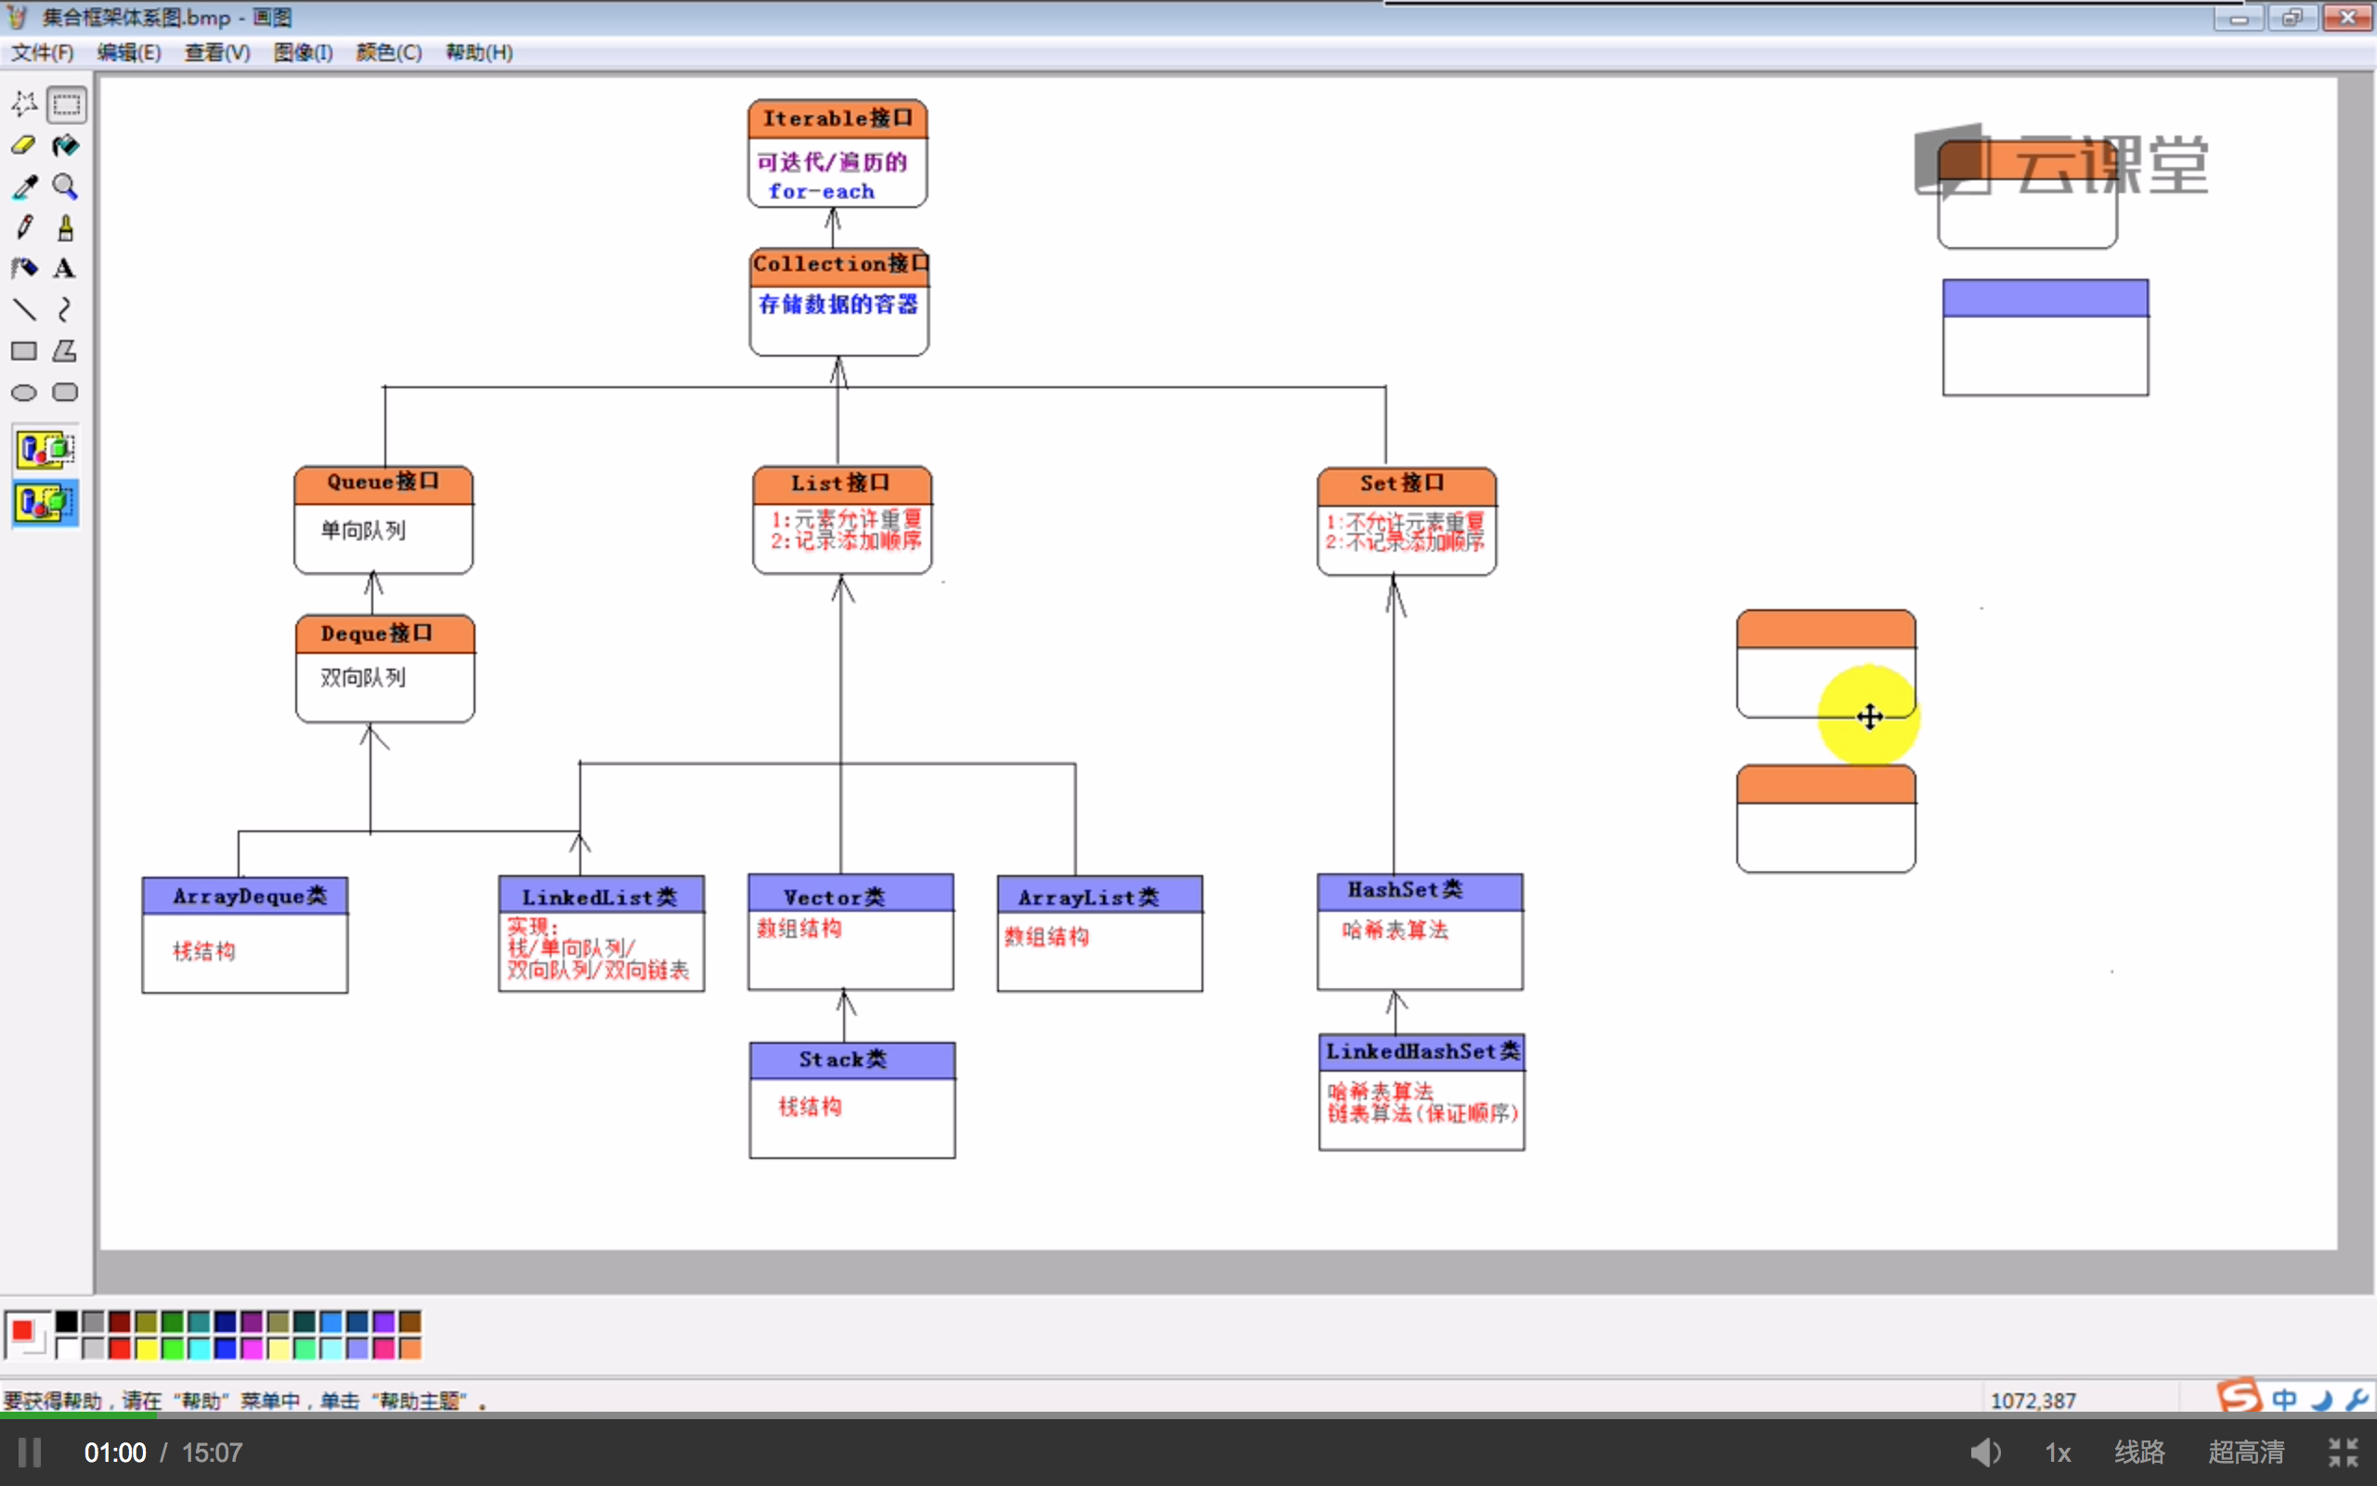Open the 查看(V) menu

[x=217, y=52]
